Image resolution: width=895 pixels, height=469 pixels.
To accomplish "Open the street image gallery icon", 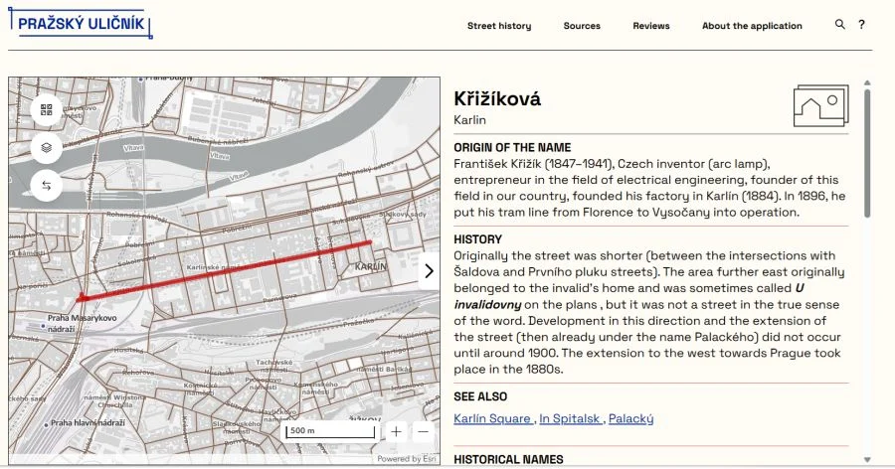I will [820, 106].
